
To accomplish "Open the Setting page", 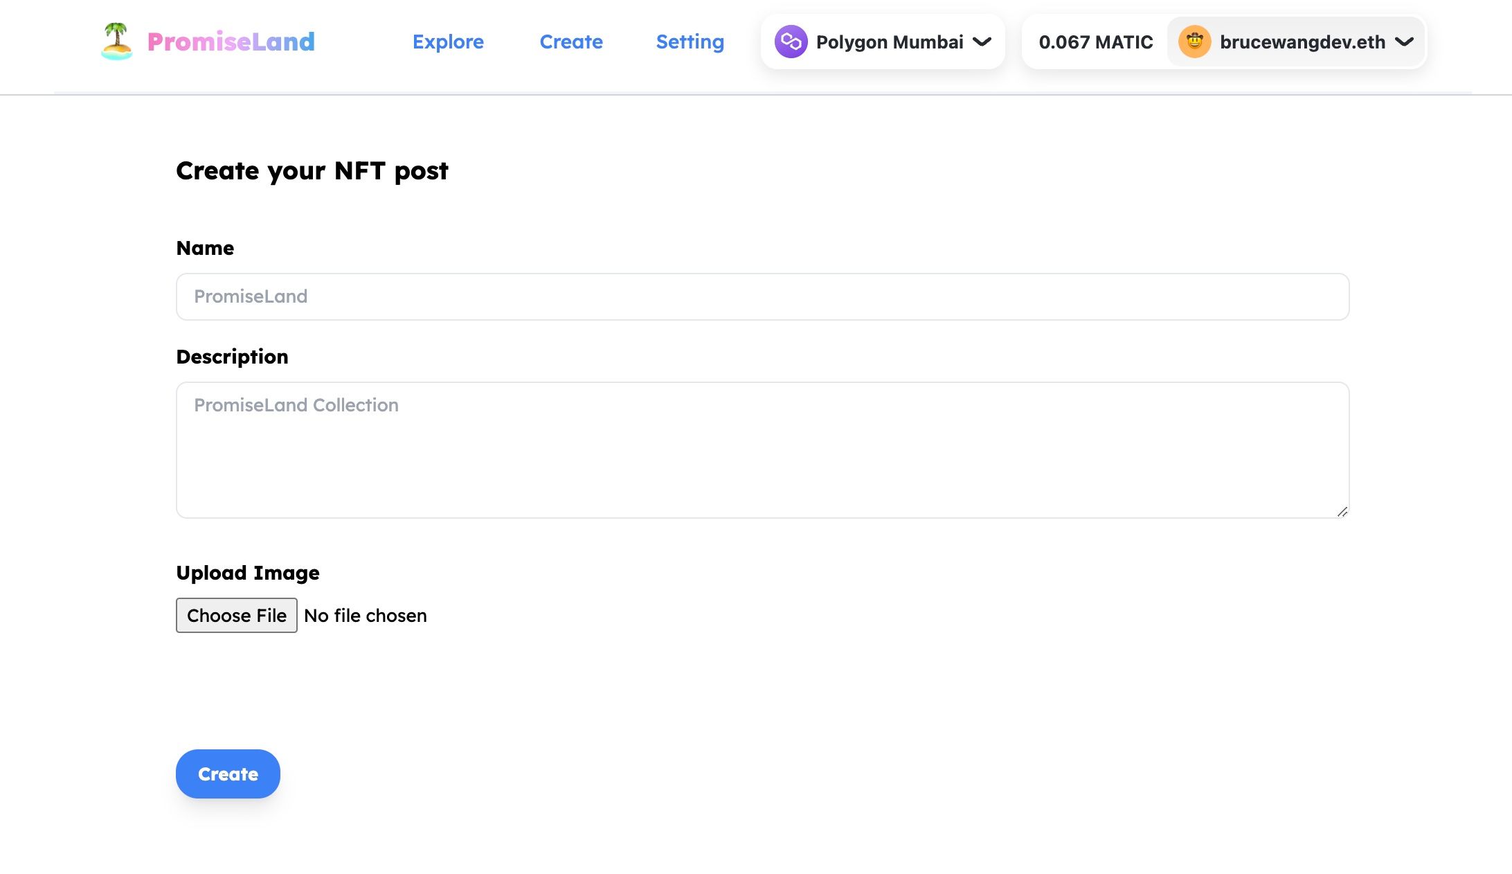I will 690,42.
